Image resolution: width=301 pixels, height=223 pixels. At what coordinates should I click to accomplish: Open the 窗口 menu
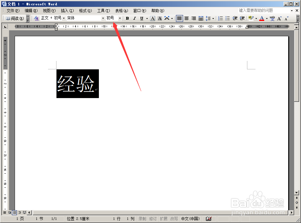click(139, 11)
